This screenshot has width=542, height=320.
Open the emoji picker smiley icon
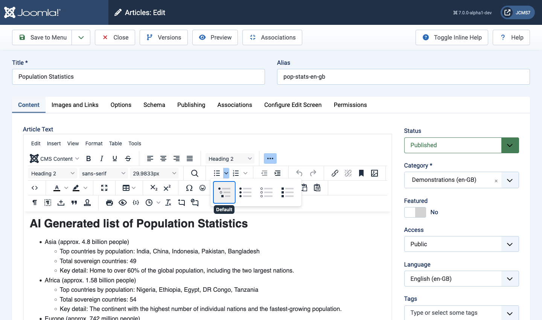click(x=202, y=188)
